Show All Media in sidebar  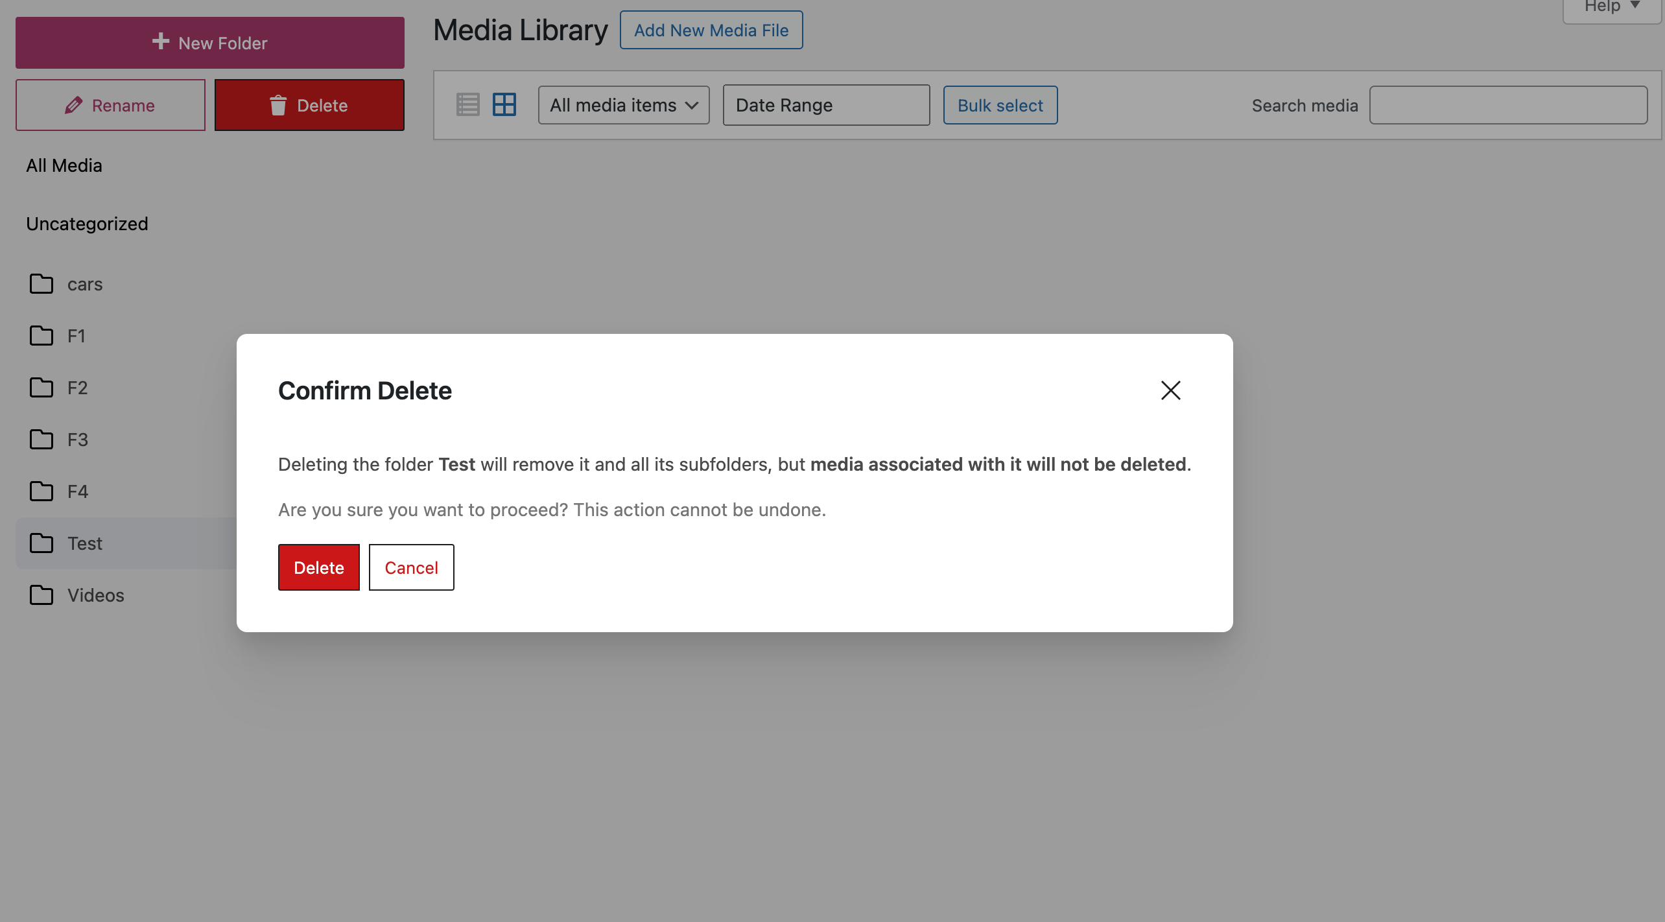click(x=64, y=166)
